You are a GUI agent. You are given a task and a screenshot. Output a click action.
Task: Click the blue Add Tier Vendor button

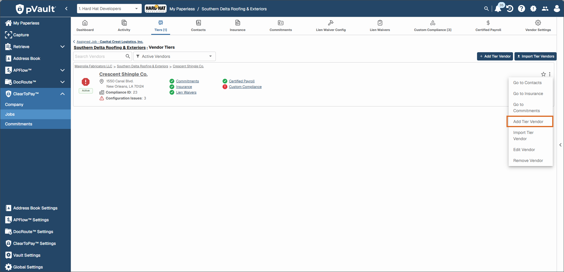[495, 56]
